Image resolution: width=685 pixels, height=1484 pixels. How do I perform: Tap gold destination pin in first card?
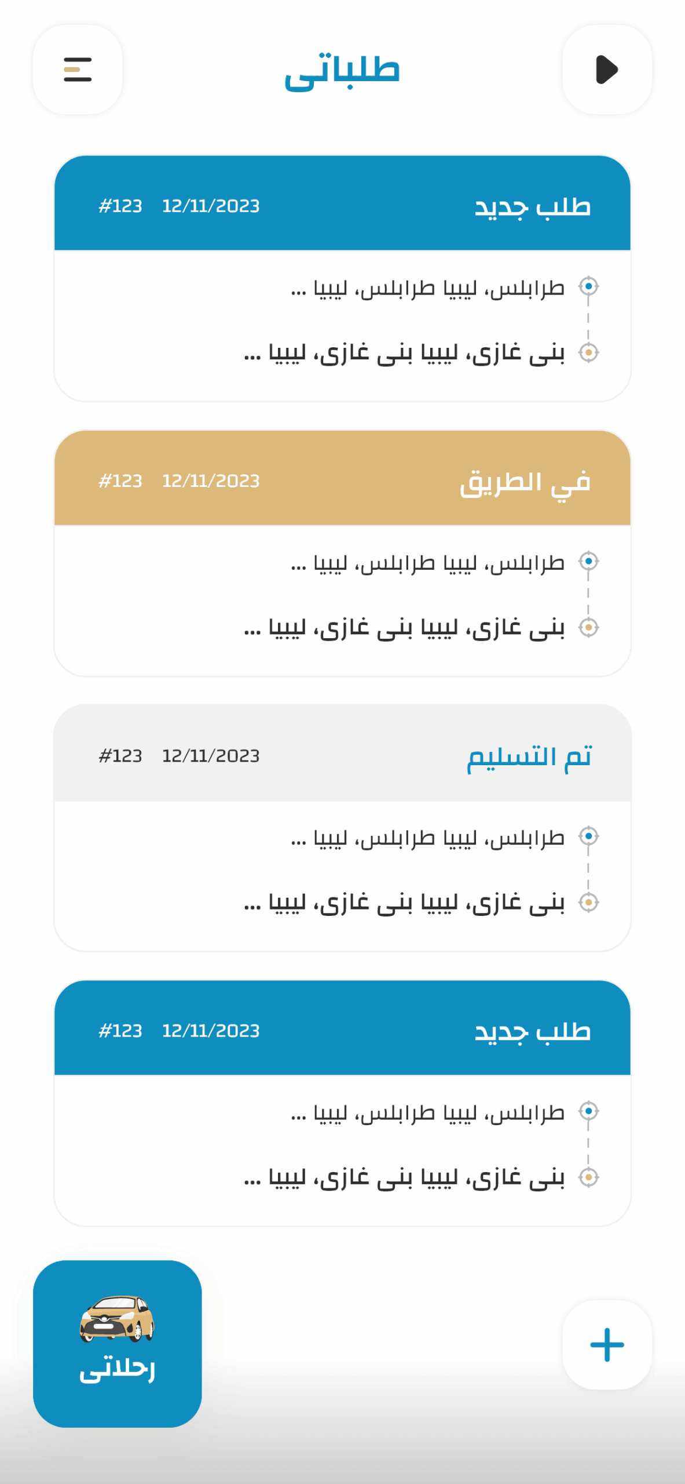(588, 352)
